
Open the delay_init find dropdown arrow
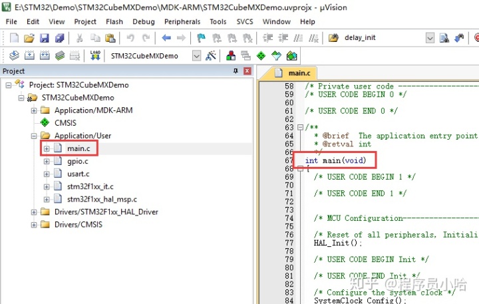(x=430, y=38)
